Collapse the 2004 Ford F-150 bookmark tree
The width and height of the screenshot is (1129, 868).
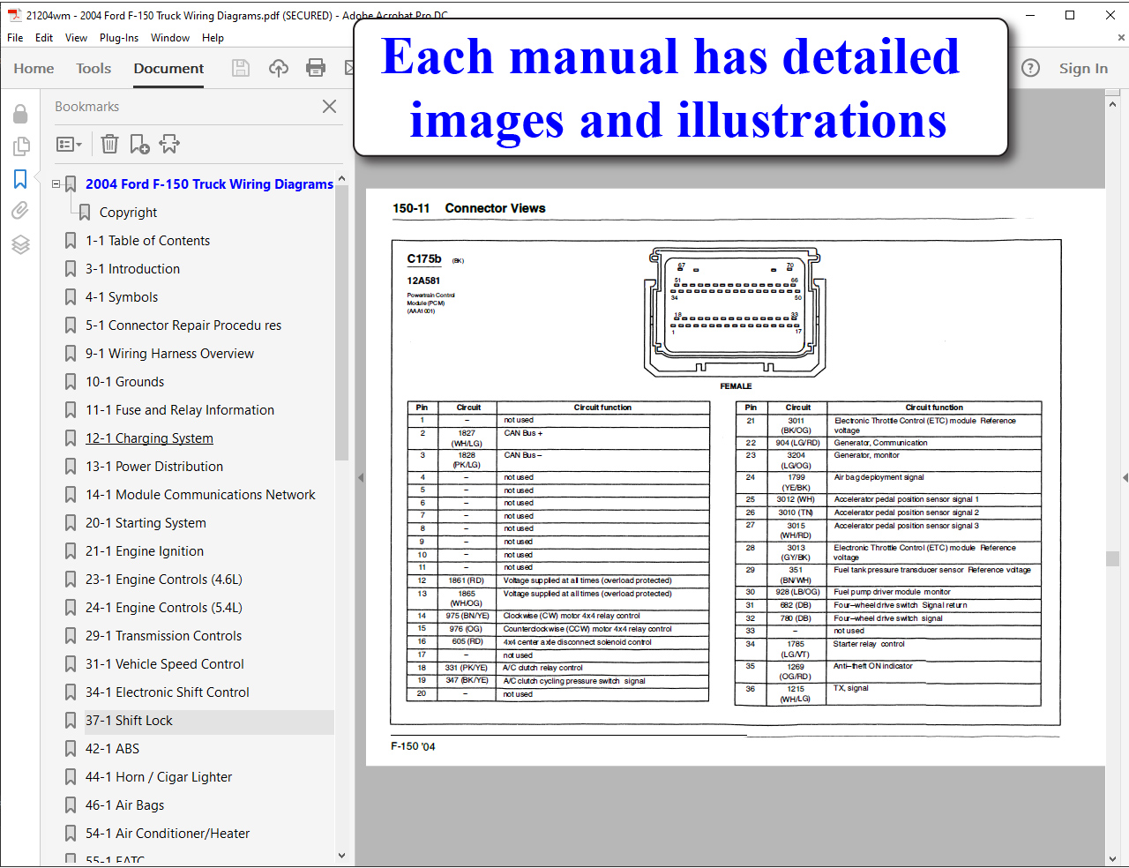pos(56,184)
